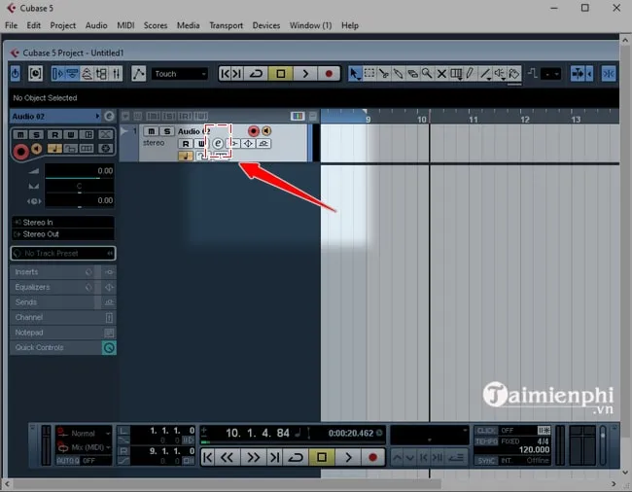
Task: Click Record in the bottom transport panel
Action: pos(372,457)
